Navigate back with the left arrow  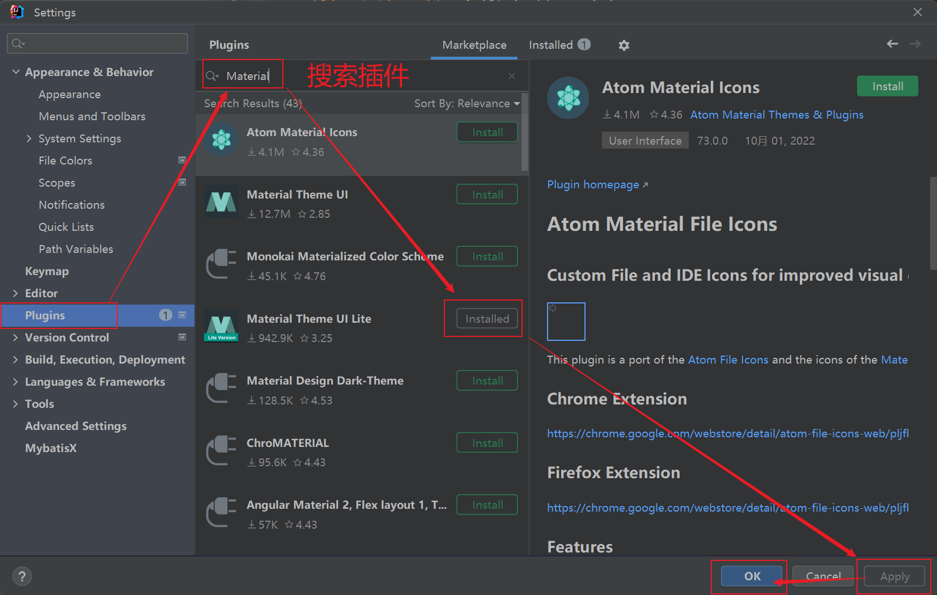coord(892,44)
